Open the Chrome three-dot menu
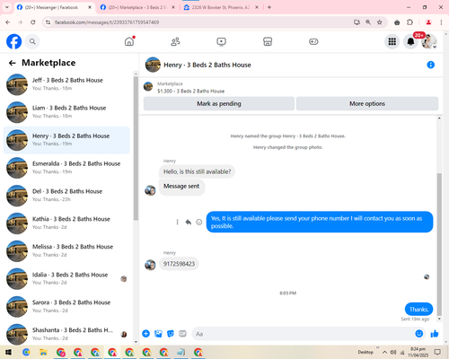Image resolution: width=449 pixels, height=359 pixels. [441, 22]
